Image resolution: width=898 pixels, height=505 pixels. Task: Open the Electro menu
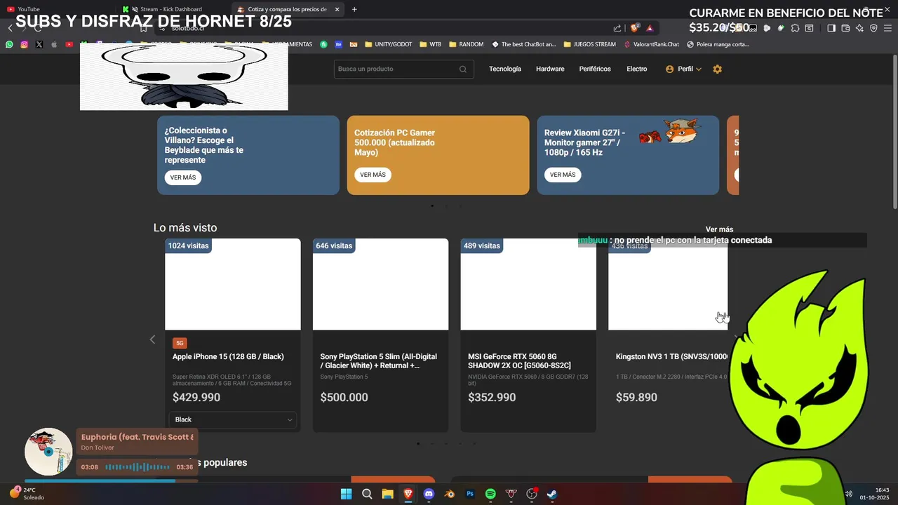tap(637, 69)
